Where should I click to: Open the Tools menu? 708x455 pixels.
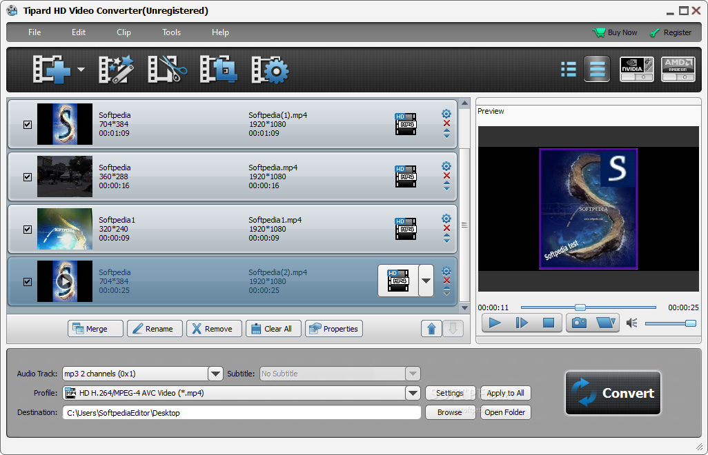(x=172, y=32)
